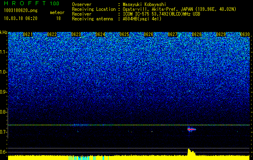Viewport: 253px width, 160px height.
Task: Click the 0.8 kHz axis label
Action: coord(4,112)
